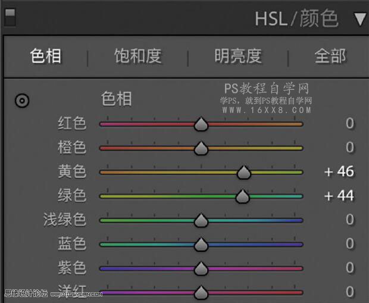The width and height of the screenshot is (369, 303).
Task: Click the 紫色 hue slider handle
Action: pyautogui.click(x=201, y=268)
